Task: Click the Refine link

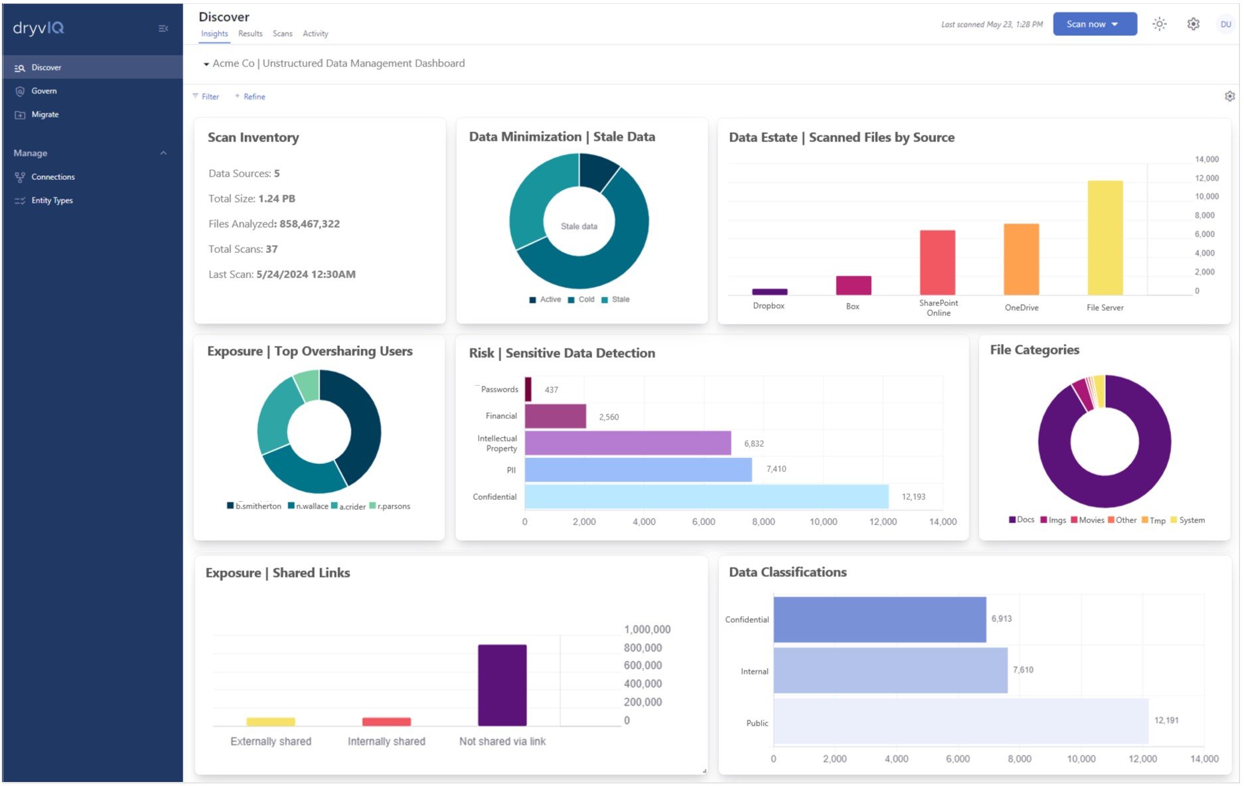Action: pyautogui.click(x=250, y=97)
